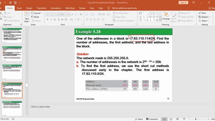
Task: Open the Transitions ribbon tab
Action: [42, 8]
